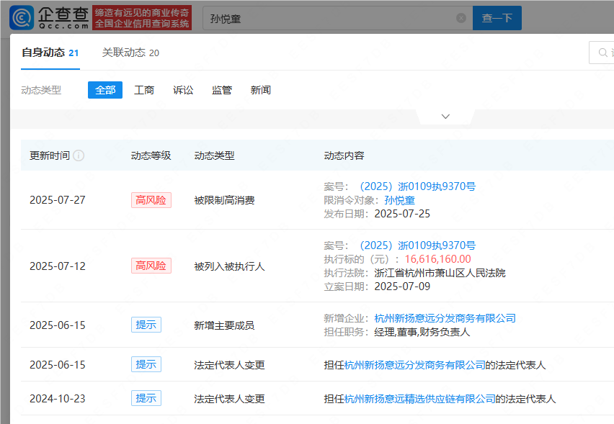Click the date 2024-10-23
The width and height of the screenshot is (614, 424).
point(58,399)
